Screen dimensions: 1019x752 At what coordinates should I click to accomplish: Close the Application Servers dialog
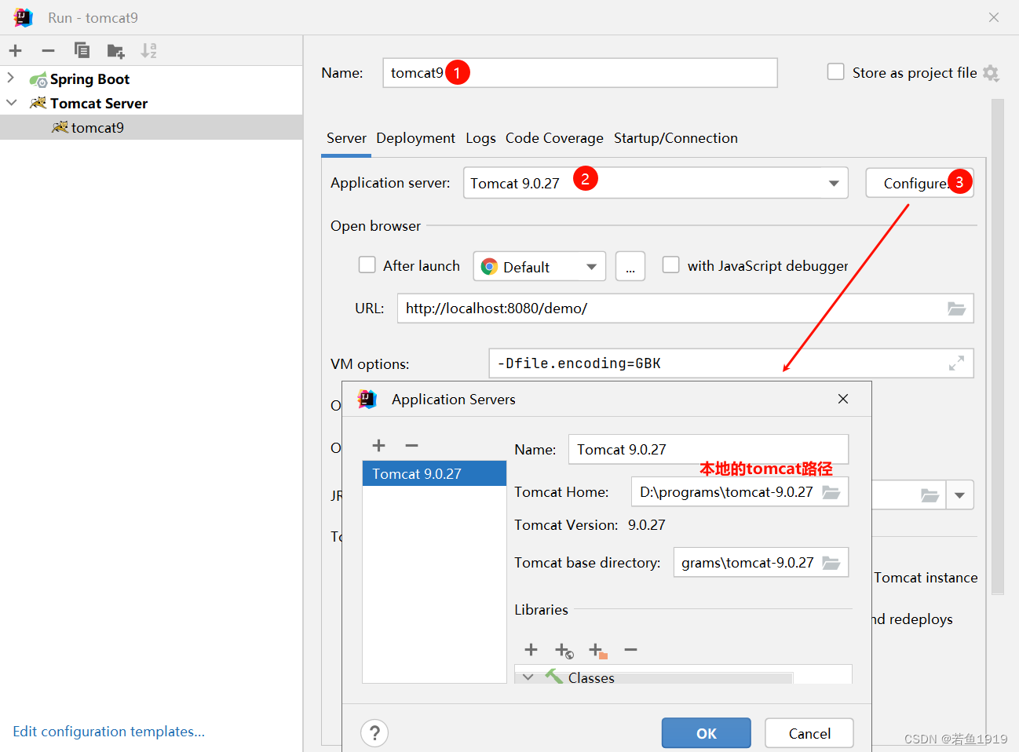tap(843, 399)
